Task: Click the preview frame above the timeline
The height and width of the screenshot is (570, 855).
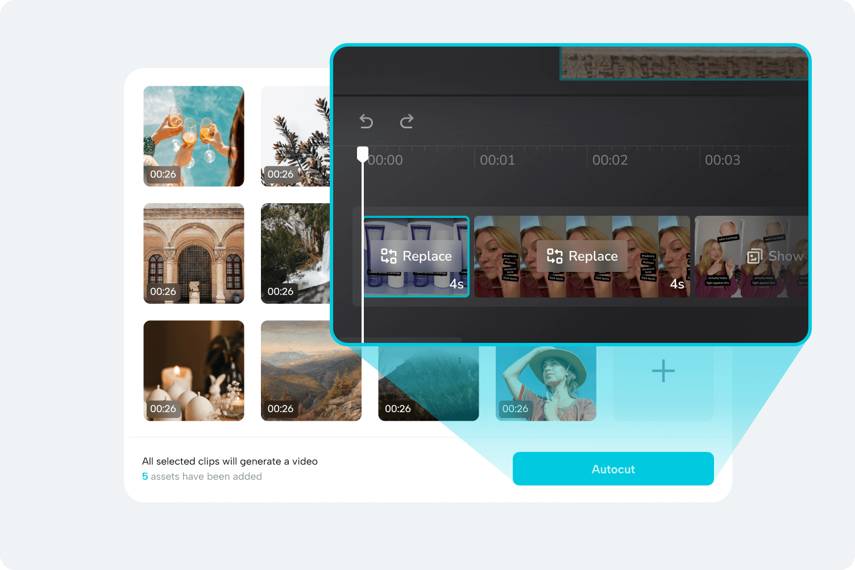Action: point(684,63)
